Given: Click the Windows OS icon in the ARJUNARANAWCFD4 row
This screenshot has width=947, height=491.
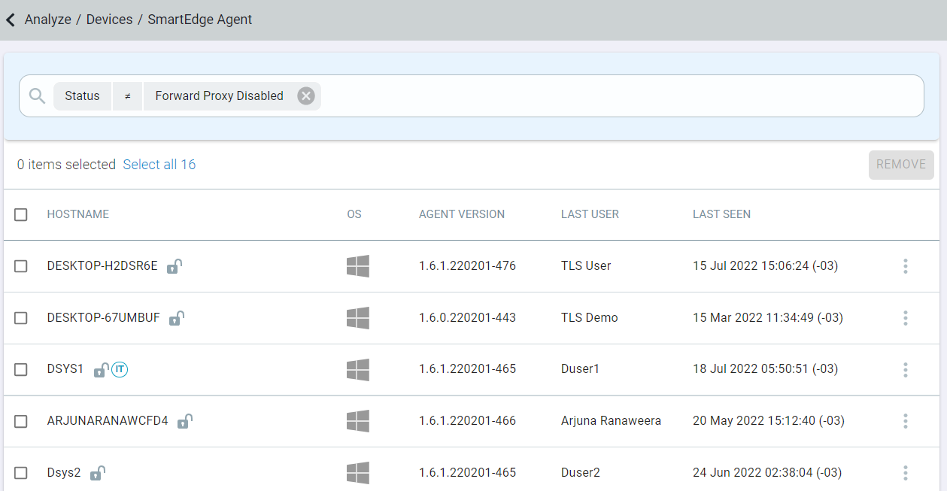Looking at the screenshot, I should pyautogui.click(x=358, y=421).
